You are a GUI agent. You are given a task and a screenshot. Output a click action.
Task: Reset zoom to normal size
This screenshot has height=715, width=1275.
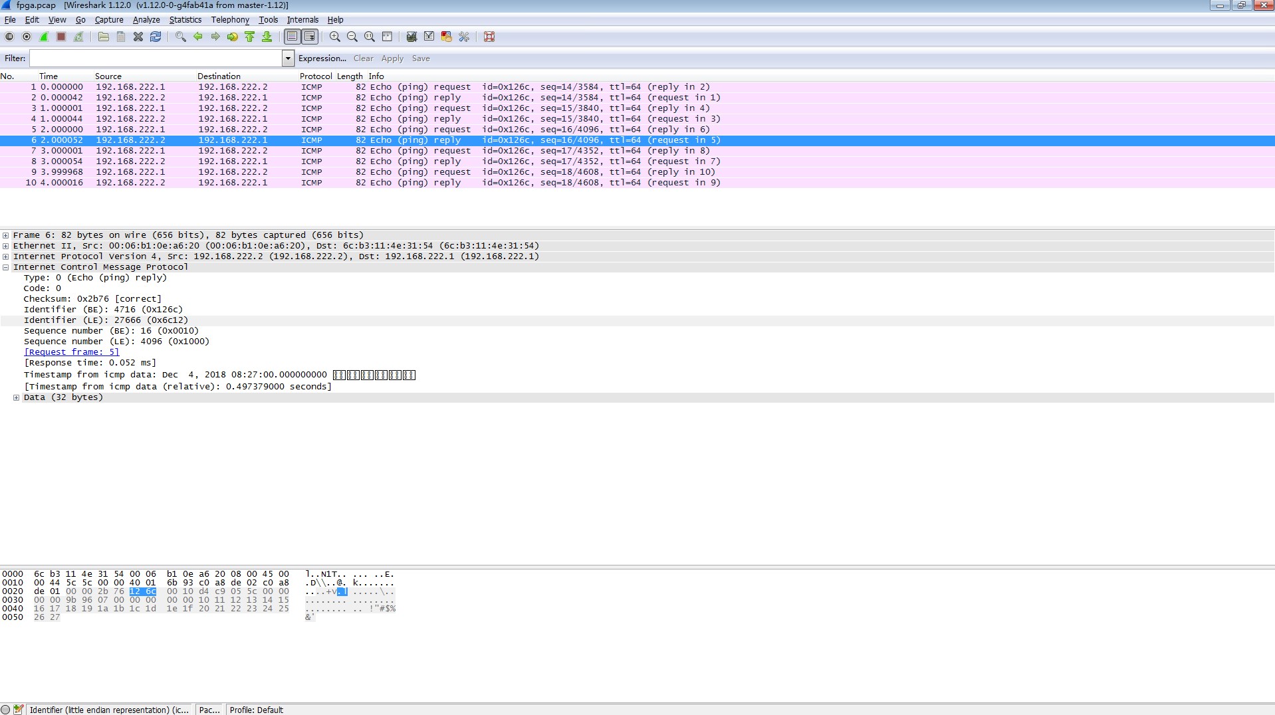tap(370, 37)
